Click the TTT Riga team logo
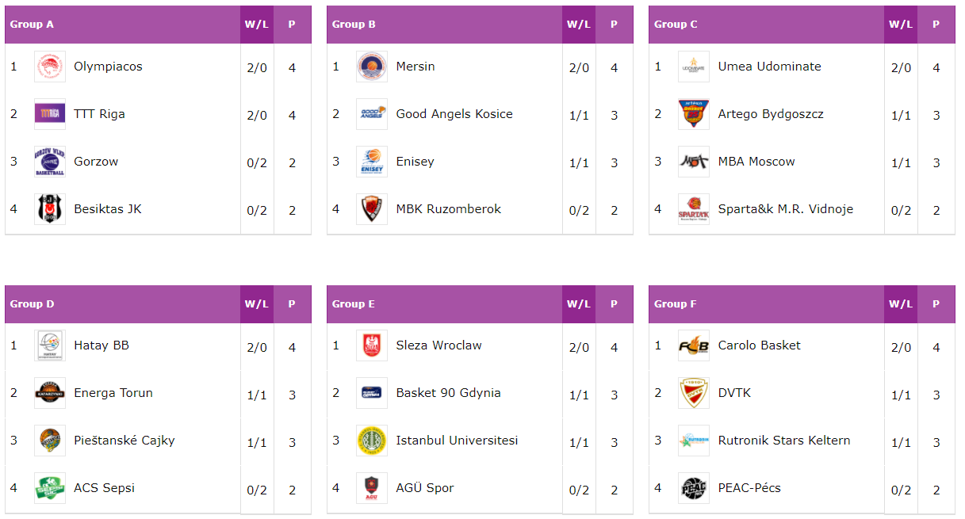Image resolution: width=965 pixels, height=519 pixels. point(50,114)
